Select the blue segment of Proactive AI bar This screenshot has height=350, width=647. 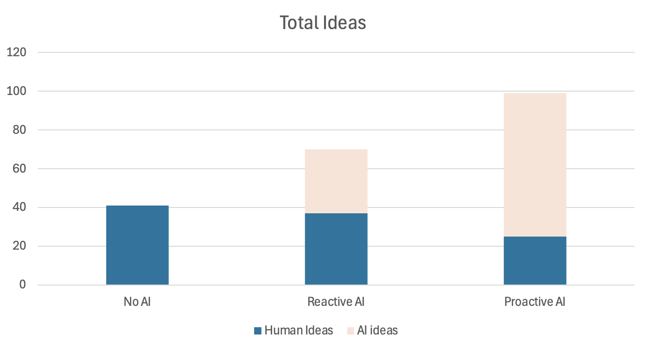[x=535, y=261]
